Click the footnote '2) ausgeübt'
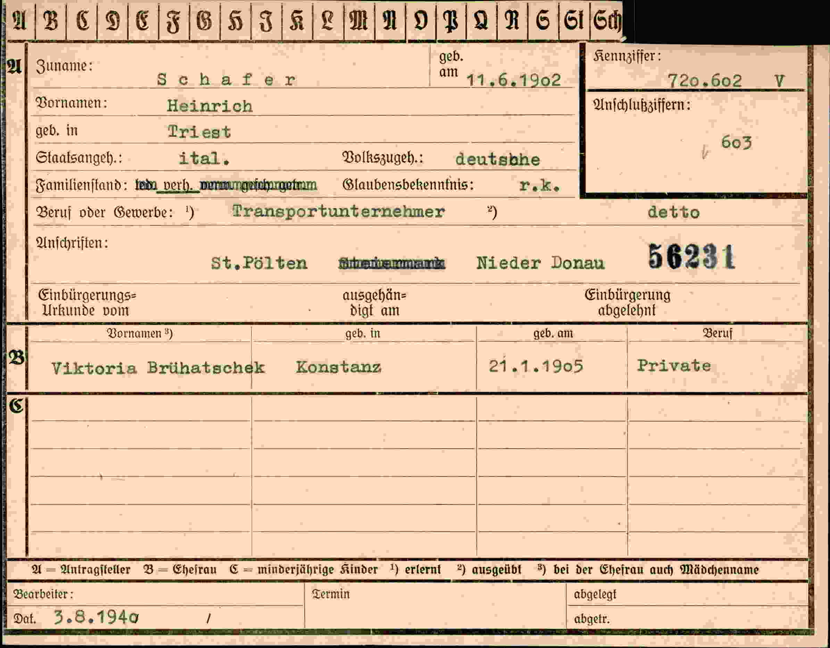This screenshot has width=830, height=648. [489, 569]
